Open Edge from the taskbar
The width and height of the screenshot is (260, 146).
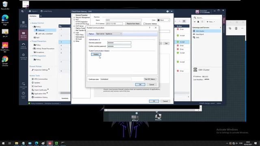(37, 143)
